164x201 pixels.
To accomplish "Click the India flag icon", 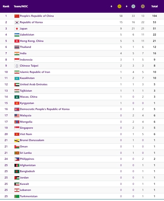I will [17, 54].
